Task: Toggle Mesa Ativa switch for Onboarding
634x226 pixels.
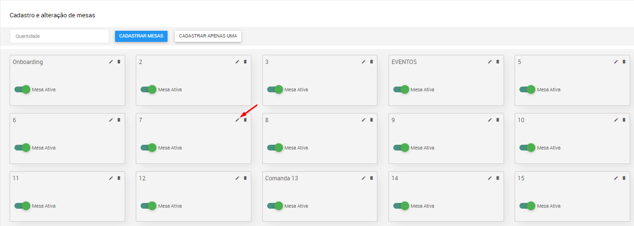Action: (22, 89)
